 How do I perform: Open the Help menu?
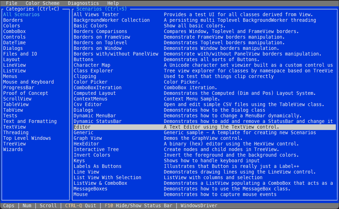coord(113,3)
